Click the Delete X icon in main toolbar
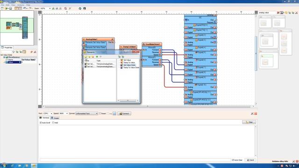The width and height of the screenshot is (299, 168). click(x=70, y=8)
